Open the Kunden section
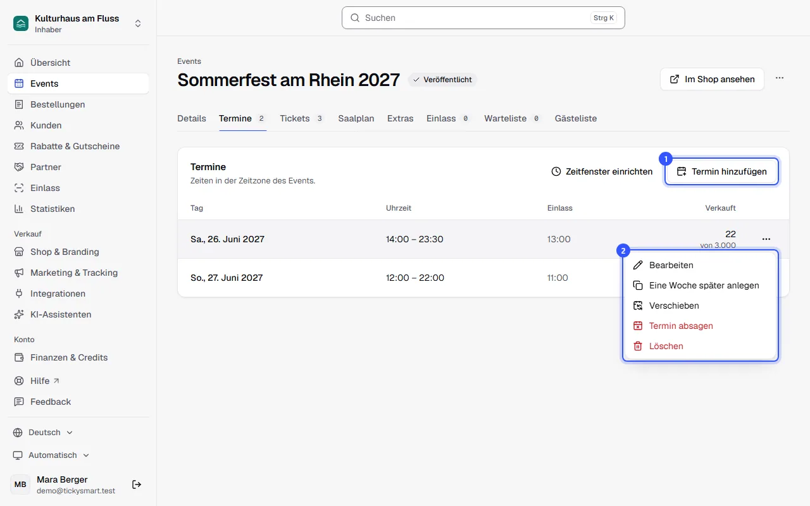This screenshot has height=506, width=810. coord(78,125)
